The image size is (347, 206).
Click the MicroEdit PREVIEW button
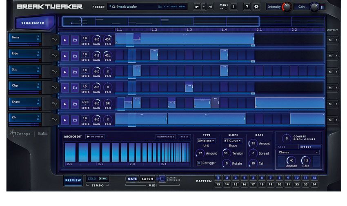[95, 137]
